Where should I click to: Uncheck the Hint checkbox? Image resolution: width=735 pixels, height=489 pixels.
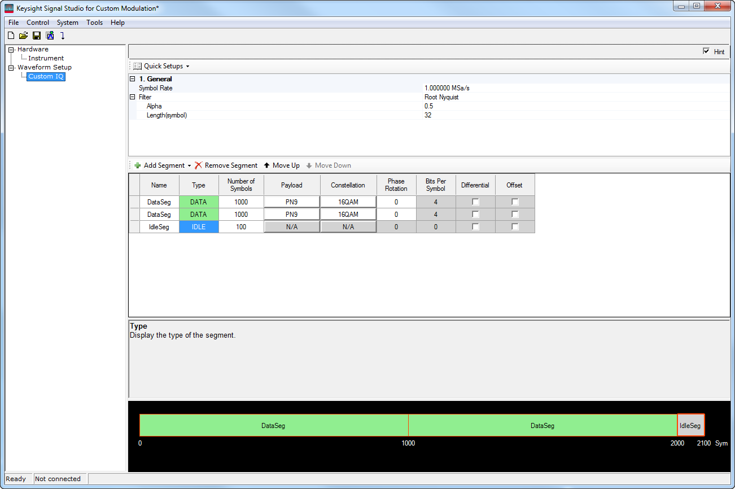coord(706,51)
